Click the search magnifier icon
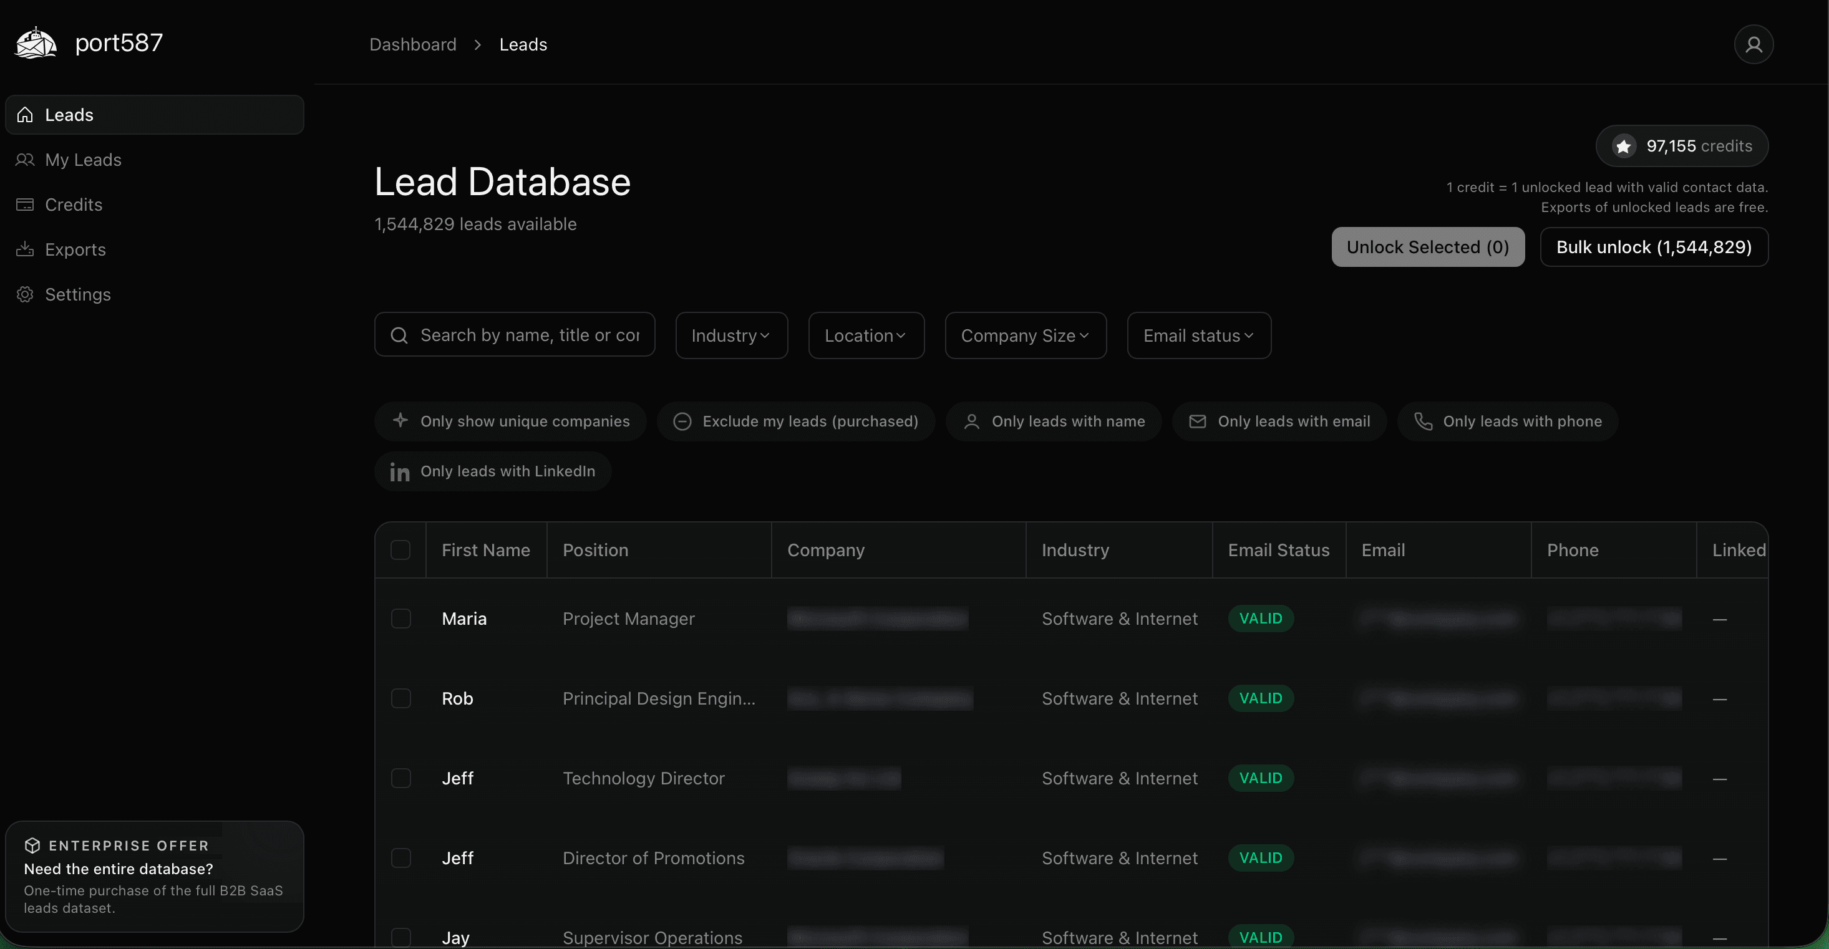The image size is (1829, 949). tap(399, 335)
